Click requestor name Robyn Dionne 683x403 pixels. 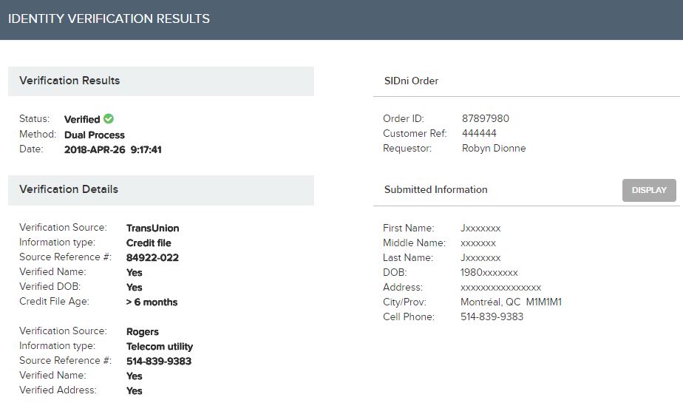pyautogui.click(x=494, y=148)
